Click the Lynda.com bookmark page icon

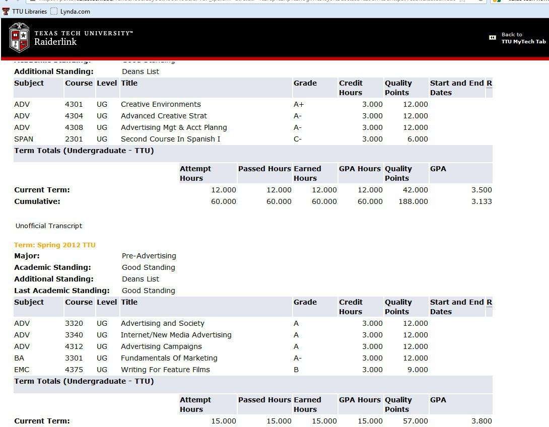[54, 11]
